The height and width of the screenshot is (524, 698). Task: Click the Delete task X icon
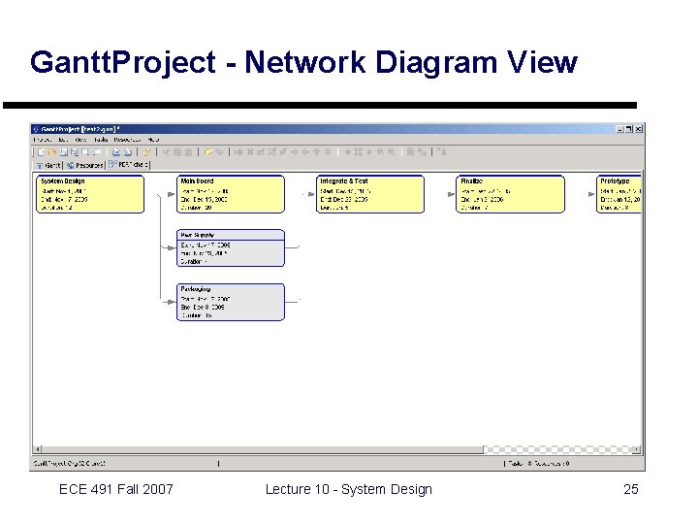tap(250, 152)
